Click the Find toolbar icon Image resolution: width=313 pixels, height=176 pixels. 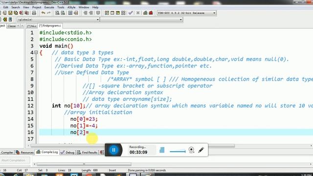tap(57, 13)
